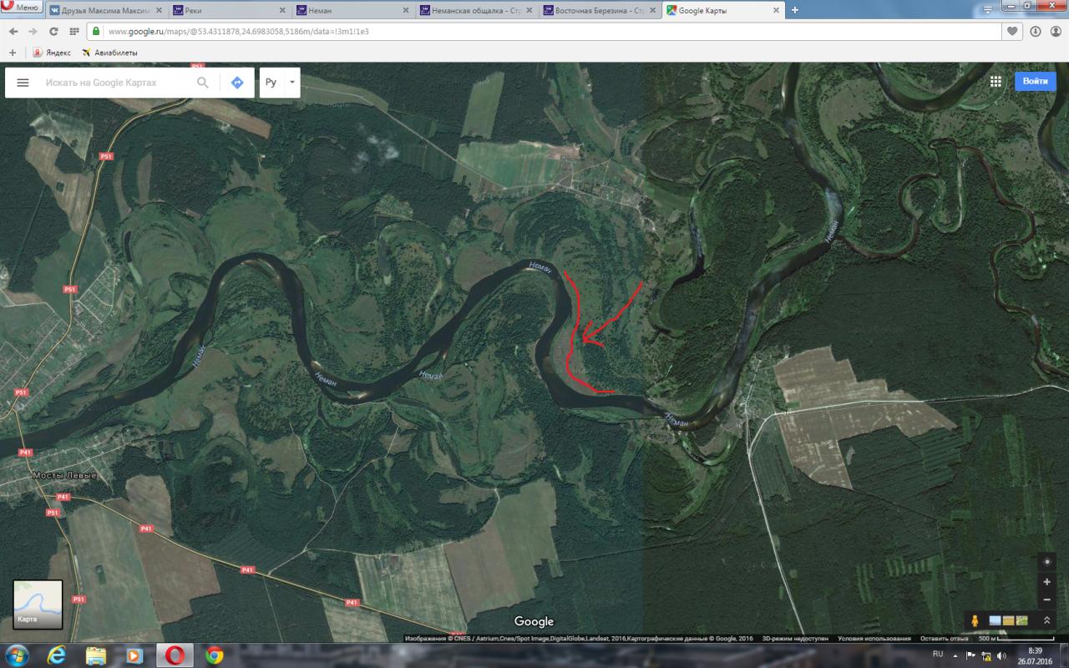
Task: Reload the current page
Action: [x=53, y=31]
